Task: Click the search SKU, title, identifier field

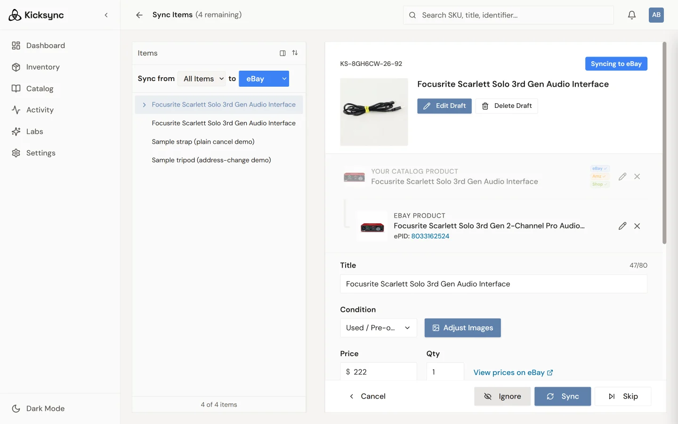Action: click(508, 15)
